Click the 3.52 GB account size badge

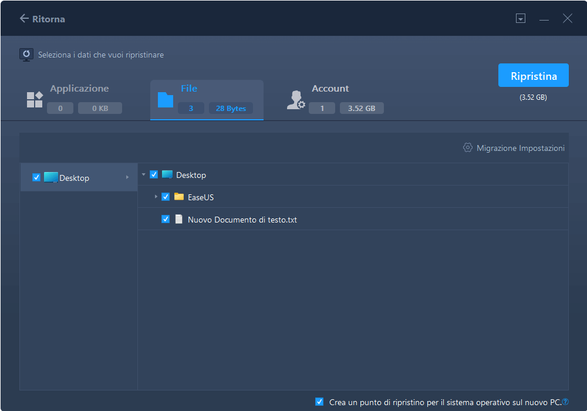click(362, 108)
